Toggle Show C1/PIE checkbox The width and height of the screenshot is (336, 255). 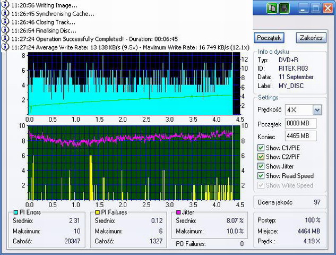click(261, 148)
